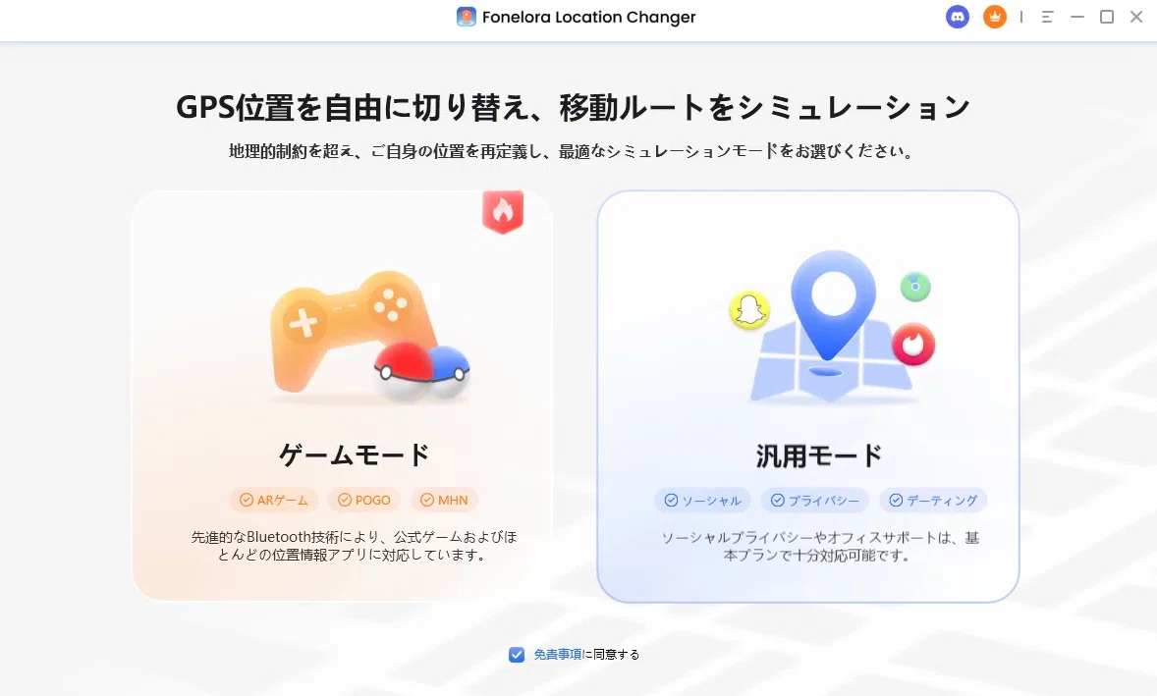Click the Fonelora app logo in title
1157x696 pixels.
[x=467, y=17]
